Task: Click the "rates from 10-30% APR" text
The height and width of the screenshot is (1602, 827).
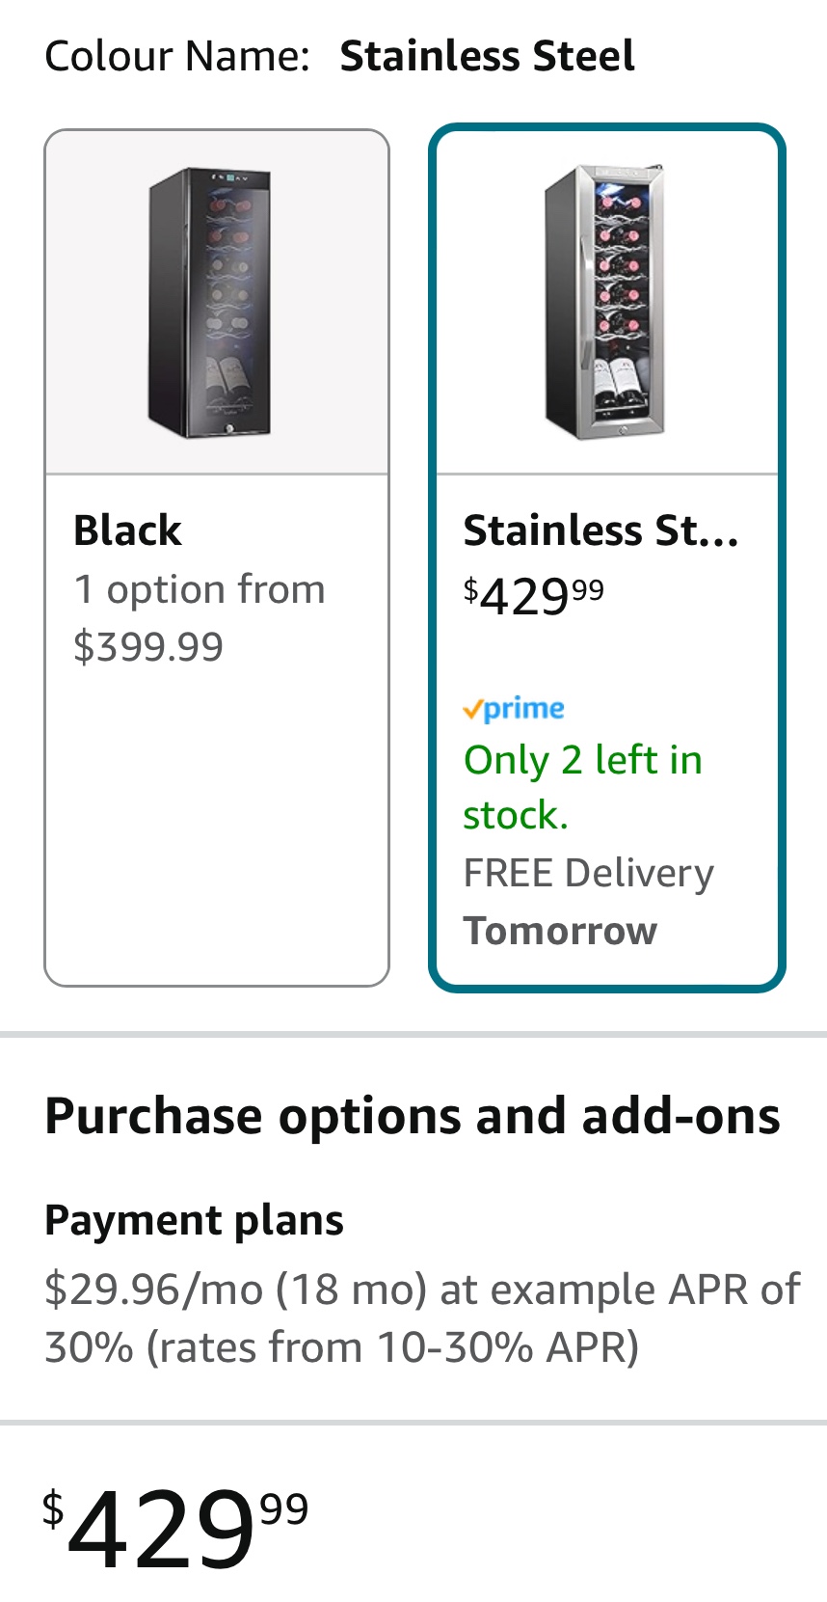Action: 392,1347
